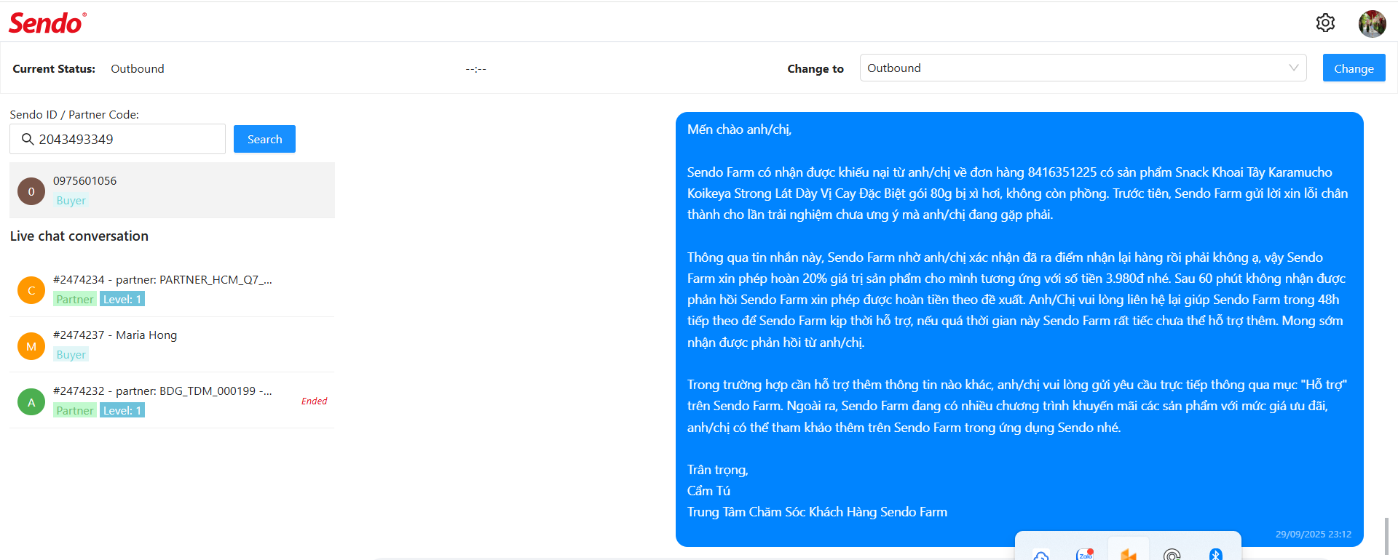Viewport: 1398px width, 560px height.
Task: Click the "Change to" label
Action: (x=815, y=68)
